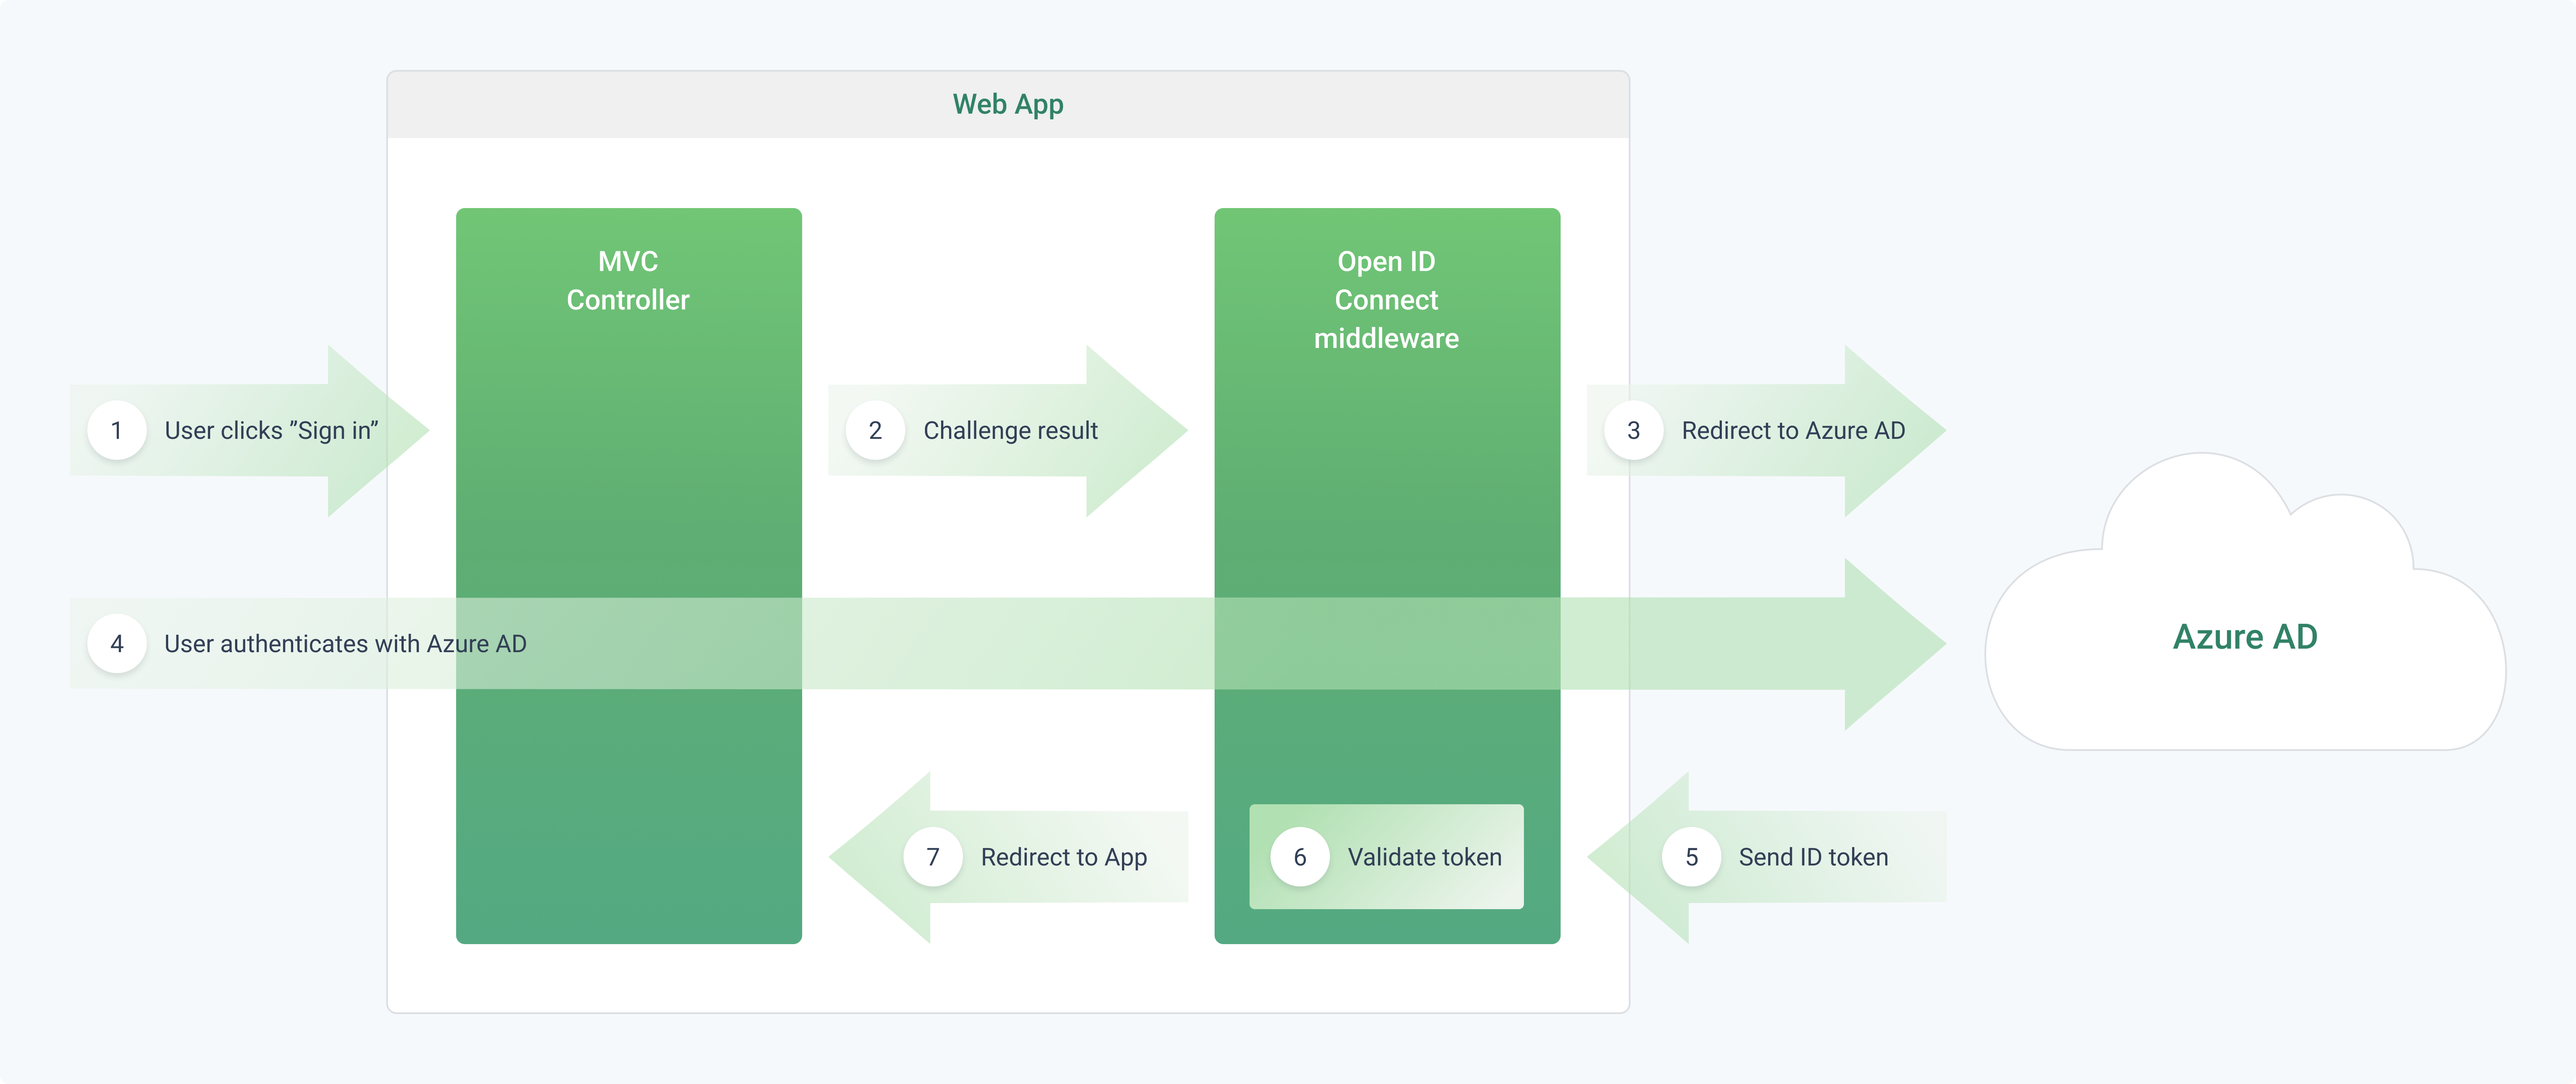The width and height of the screenshot is (2576, 1084).
Task: Click the User clicks "Sign in" label
Action: click(271, 430)
